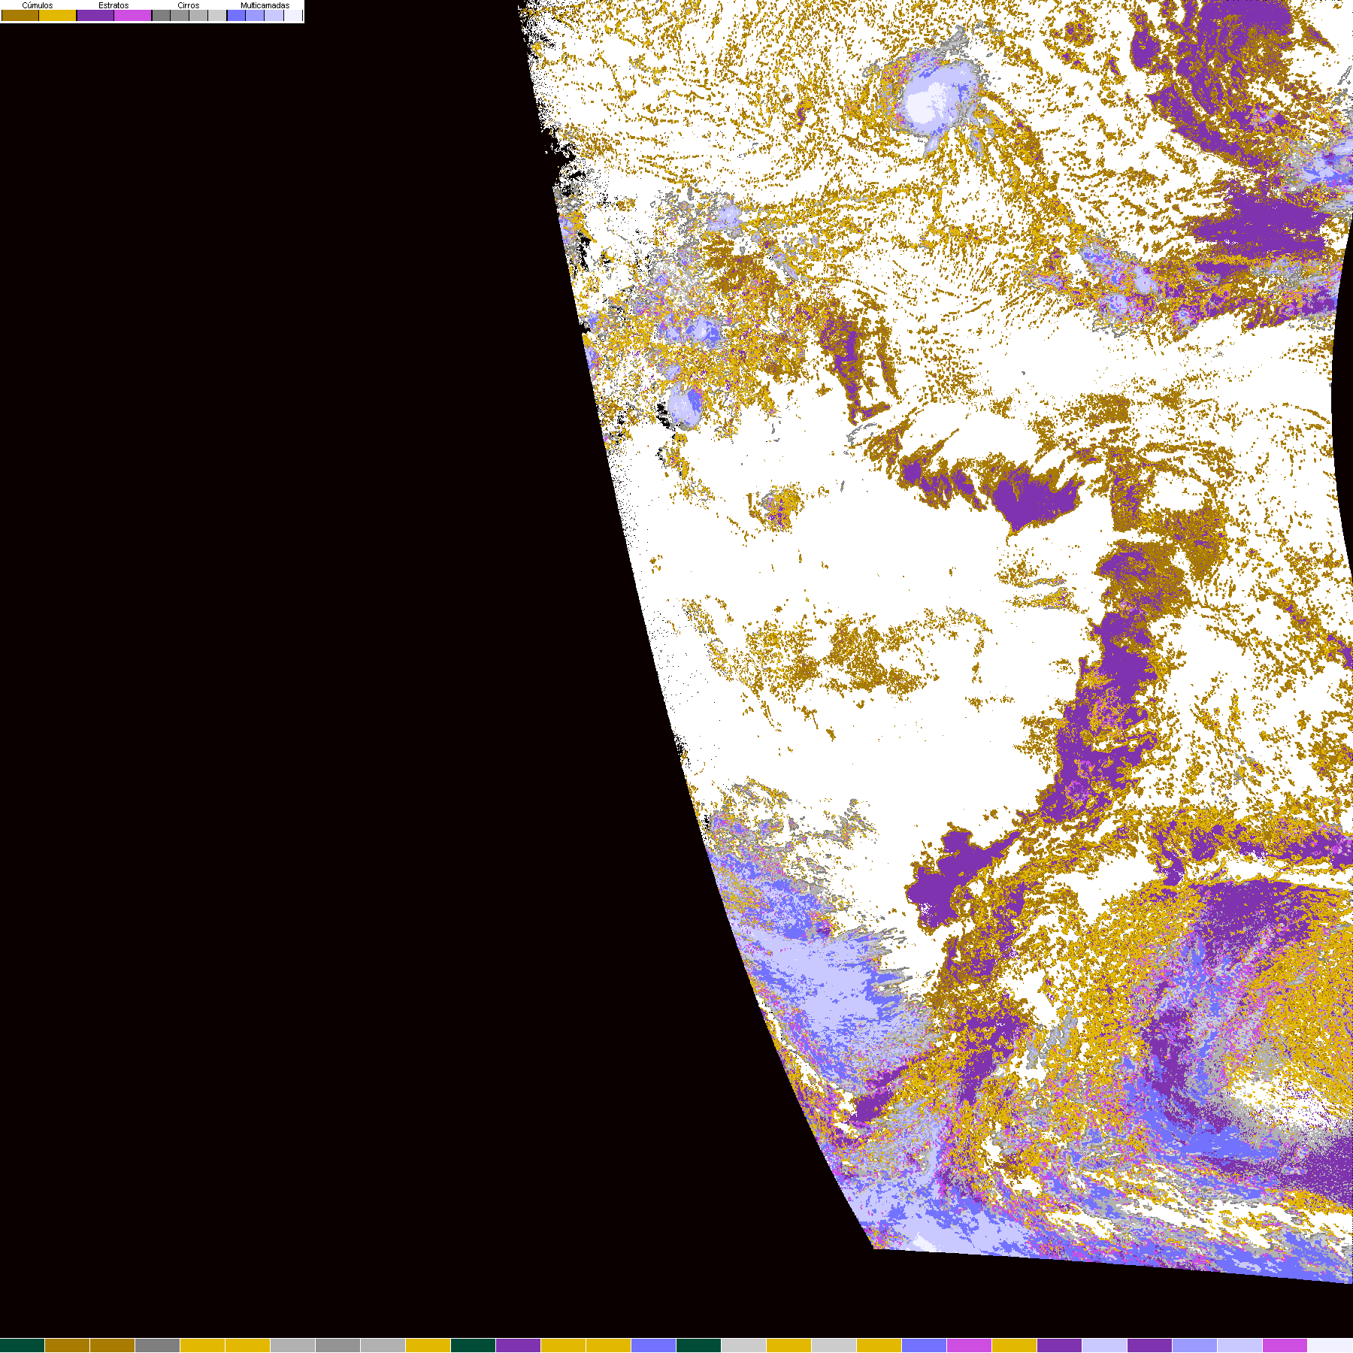Click the lightest grey Cirros legend swatch
Viewport: 1353px width, 1353px height.
pyautogui.click(x=217, y=15)
